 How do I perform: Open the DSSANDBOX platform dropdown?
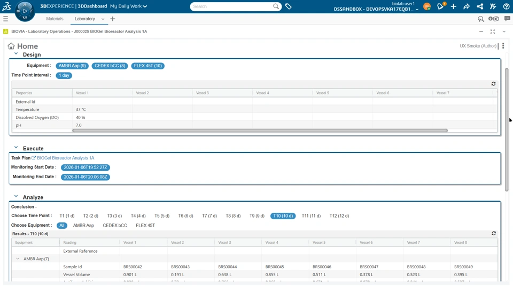(376, 9)
